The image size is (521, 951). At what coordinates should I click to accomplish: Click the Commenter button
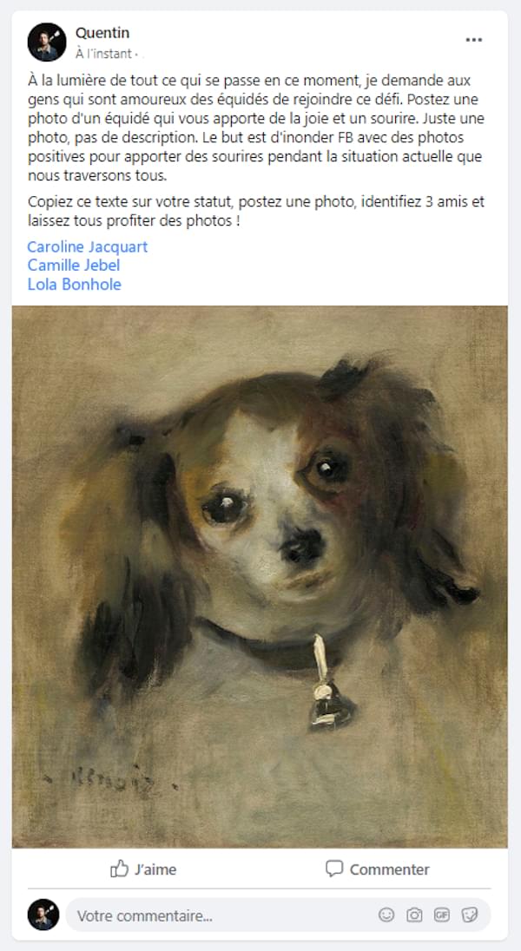click(377, 869)
